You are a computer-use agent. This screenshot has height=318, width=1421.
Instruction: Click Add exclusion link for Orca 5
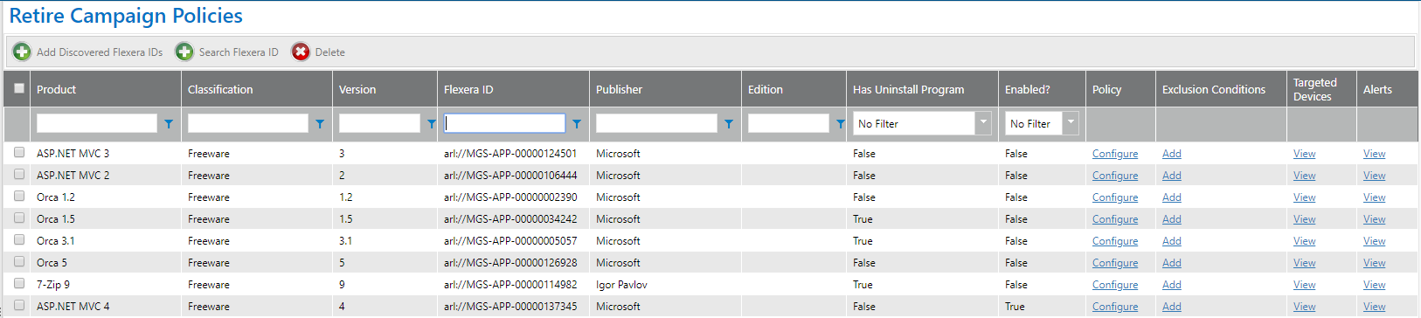pyautogui.click(x=1172, y=263)
